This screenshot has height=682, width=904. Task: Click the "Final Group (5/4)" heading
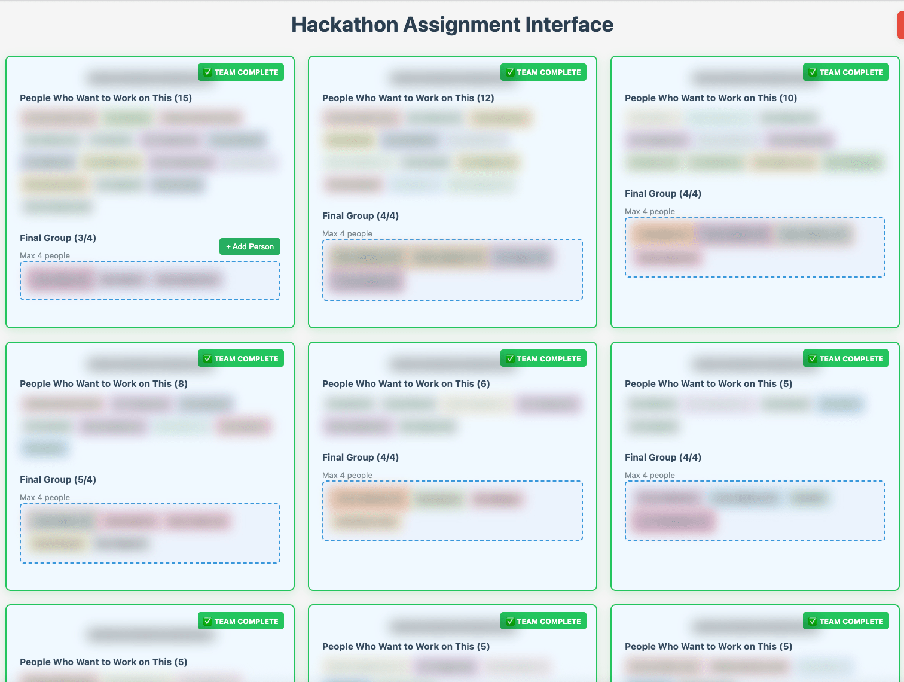pyautogui.click(x=58, y=480)
